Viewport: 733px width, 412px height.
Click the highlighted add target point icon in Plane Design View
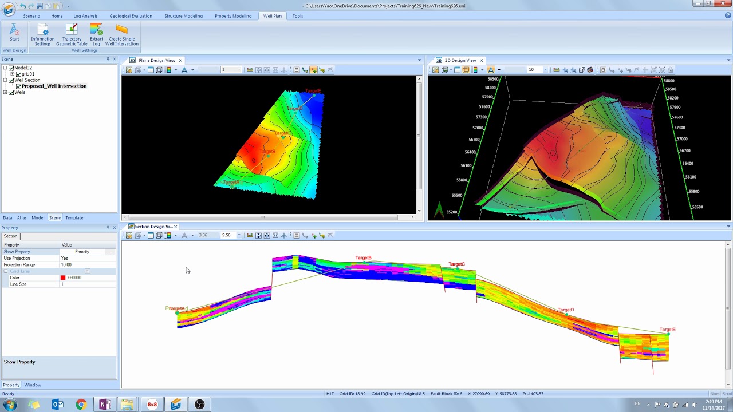coord(313,70)
